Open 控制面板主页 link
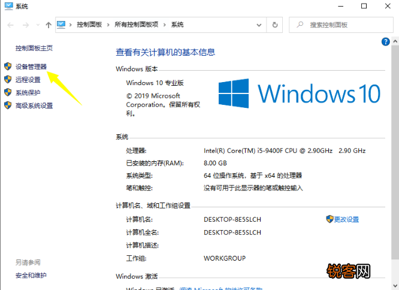The width and height of the screenshot is (399, 290). point(34,48)
